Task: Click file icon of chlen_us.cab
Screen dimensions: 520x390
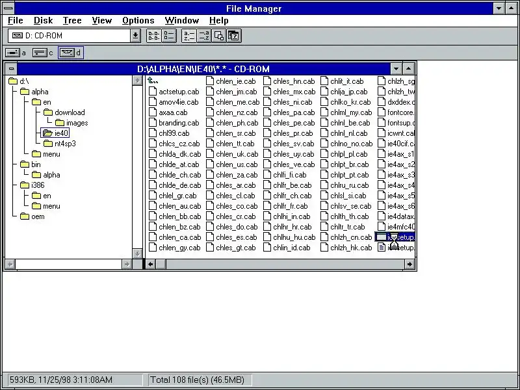Action: [210, 164]
